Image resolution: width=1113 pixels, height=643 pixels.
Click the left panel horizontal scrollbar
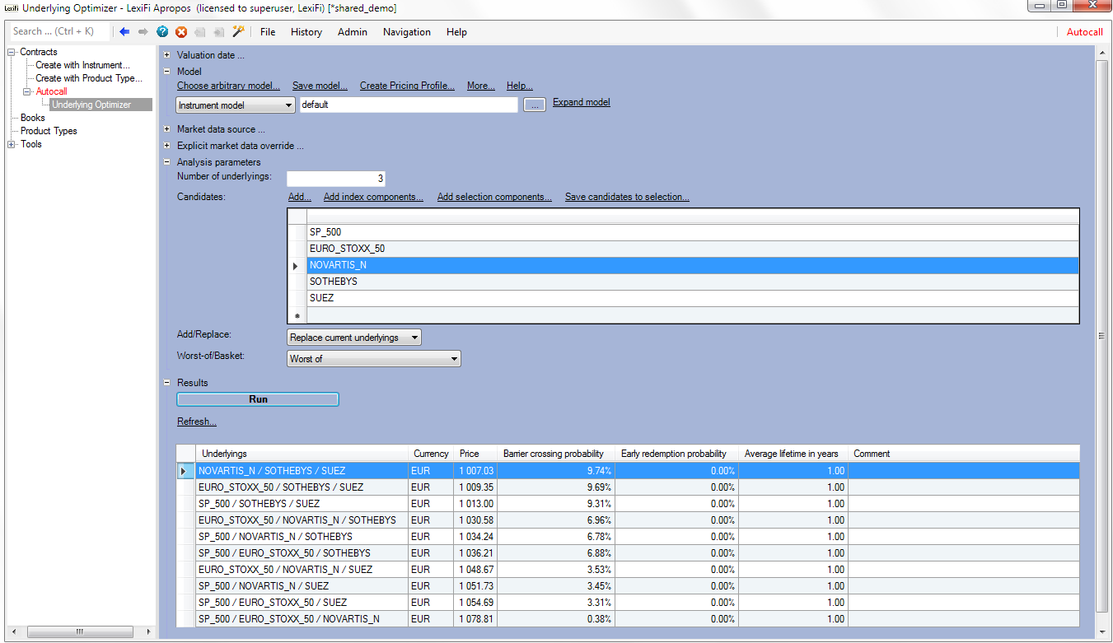pos(80,632)
